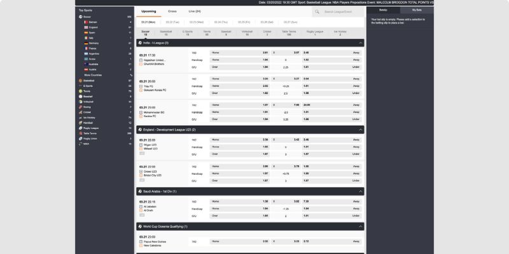This screenshot has height=254, width=509.
Task: Click the Boxing glove icon in the sidebar
Action: pyautogui.click(x=81, y=107)
